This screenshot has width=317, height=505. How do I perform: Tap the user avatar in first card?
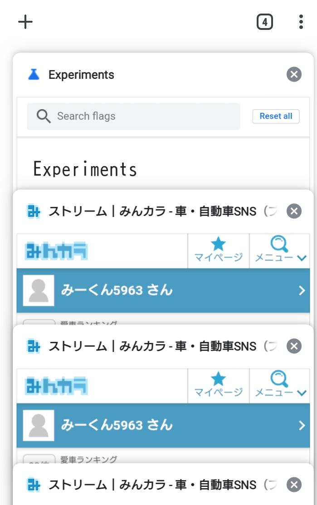pos(39,290)
